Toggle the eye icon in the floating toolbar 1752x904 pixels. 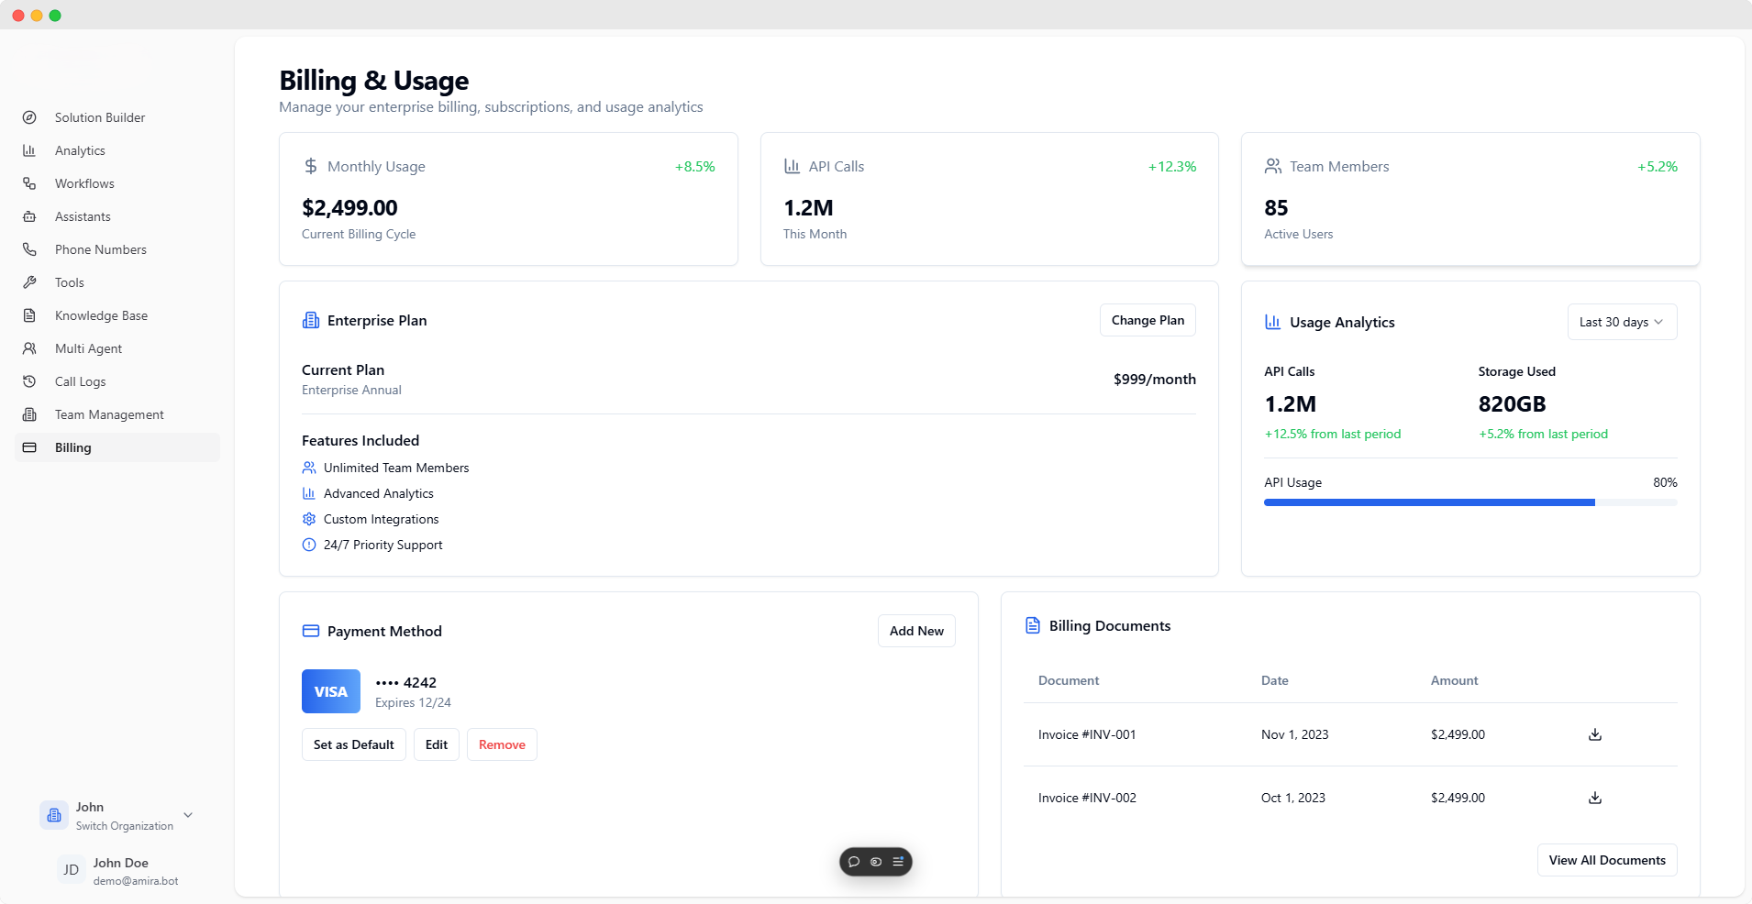[876, 862]
